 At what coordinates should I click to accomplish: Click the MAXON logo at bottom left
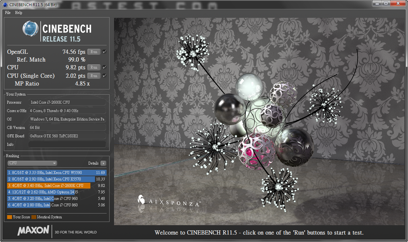[x=33, y=231]
